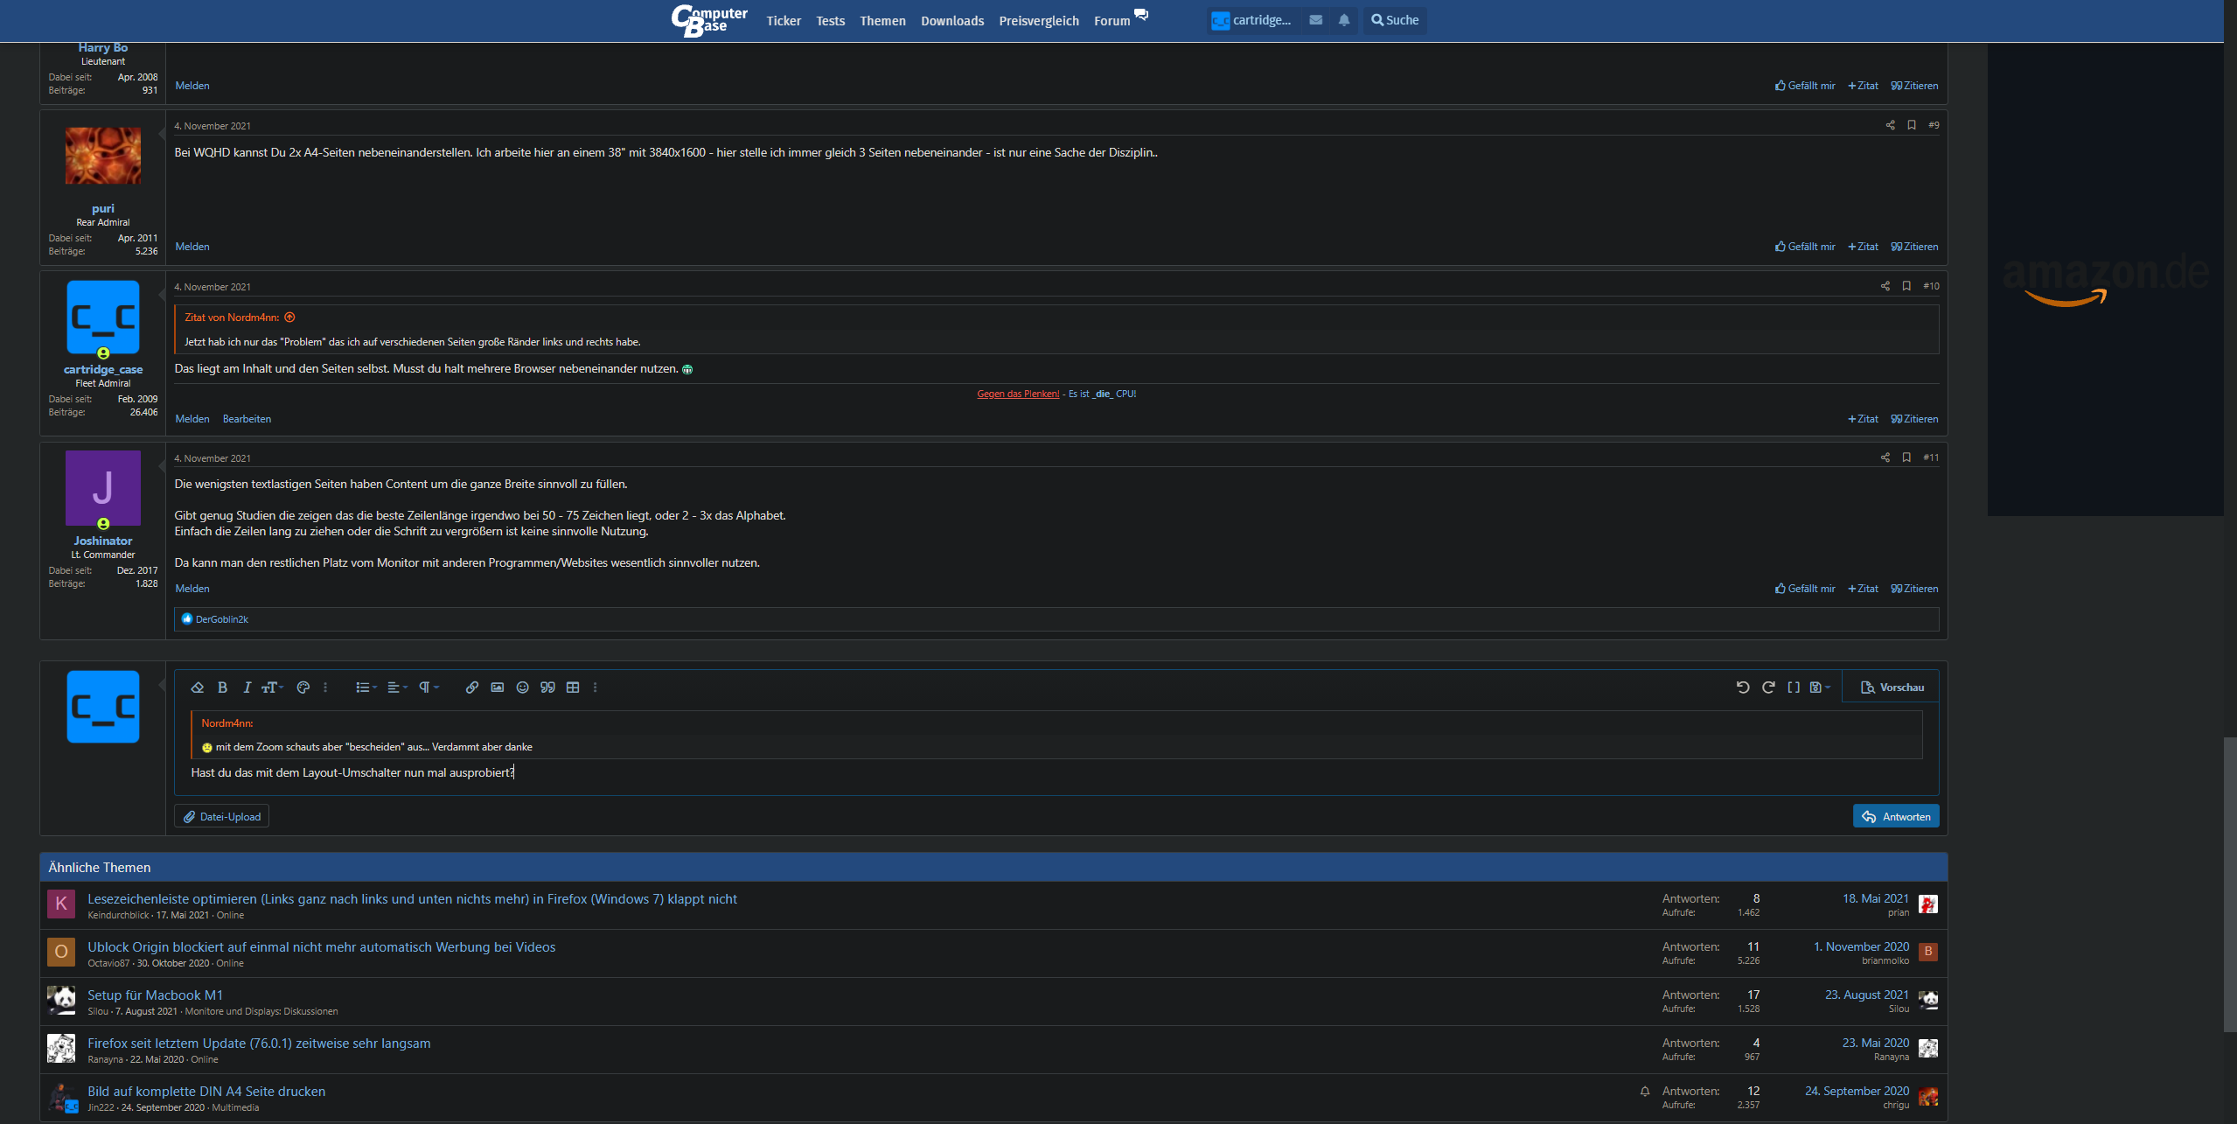
Task: Undo the last editor change
Action: point(1742,688)
